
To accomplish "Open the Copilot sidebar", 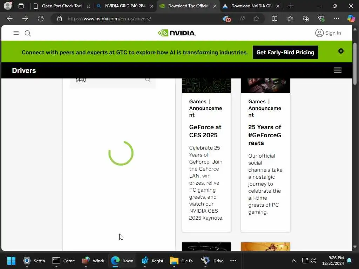I will tap(351, 19).
